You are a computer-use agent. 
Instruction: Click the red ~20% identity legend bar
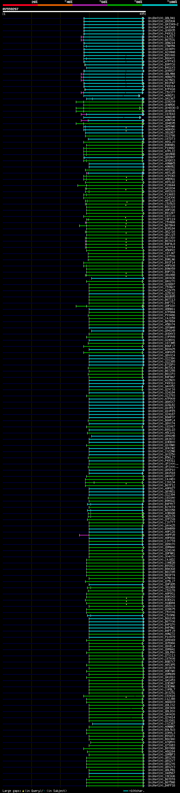point(20,5)
